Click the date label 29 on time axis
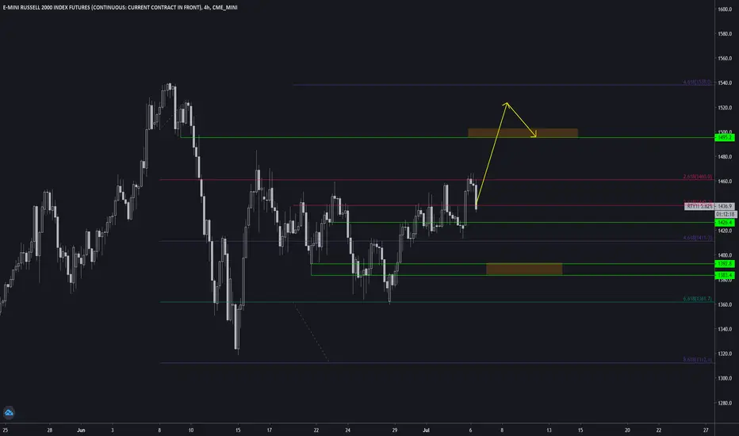 coord(395,430)
